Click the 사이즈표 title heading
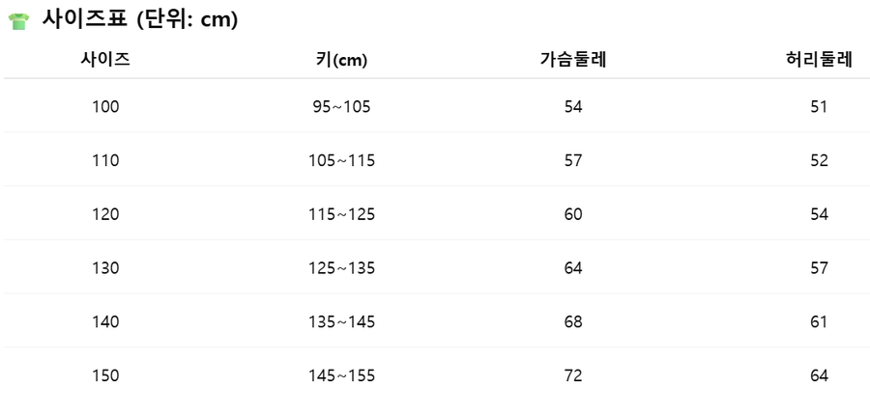This screenshot has height=415, width=870. click(139, 20)
